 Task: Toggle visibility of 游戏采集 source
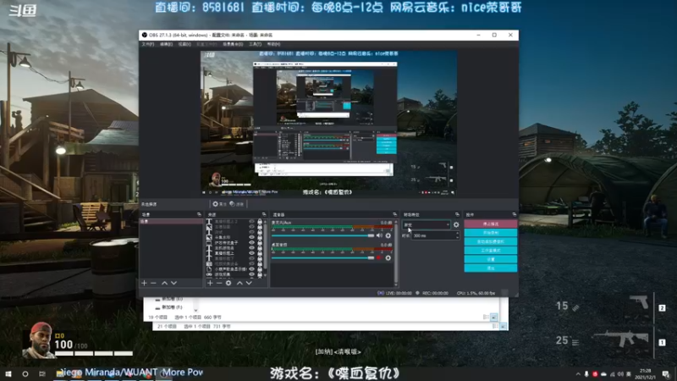point(251,274)
